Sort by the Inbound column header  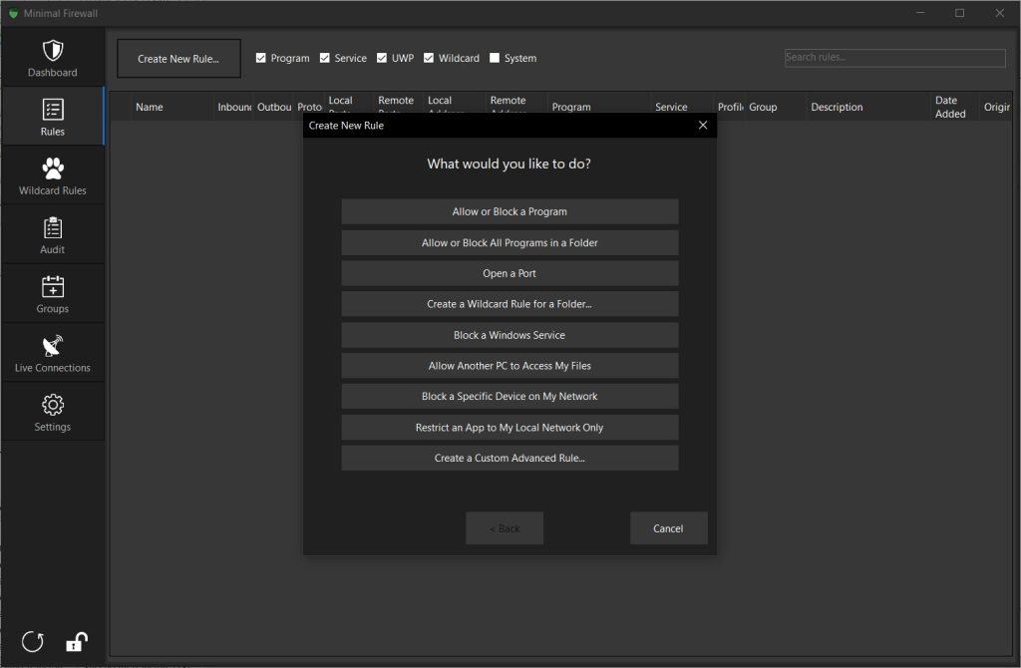[x=233, y=107]
